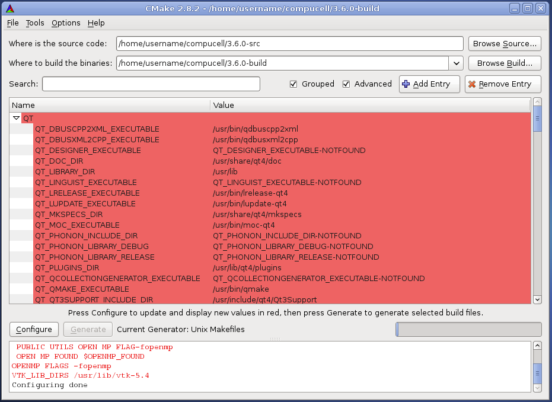Click the scroll down arrow of cache list

coord(537,299)
